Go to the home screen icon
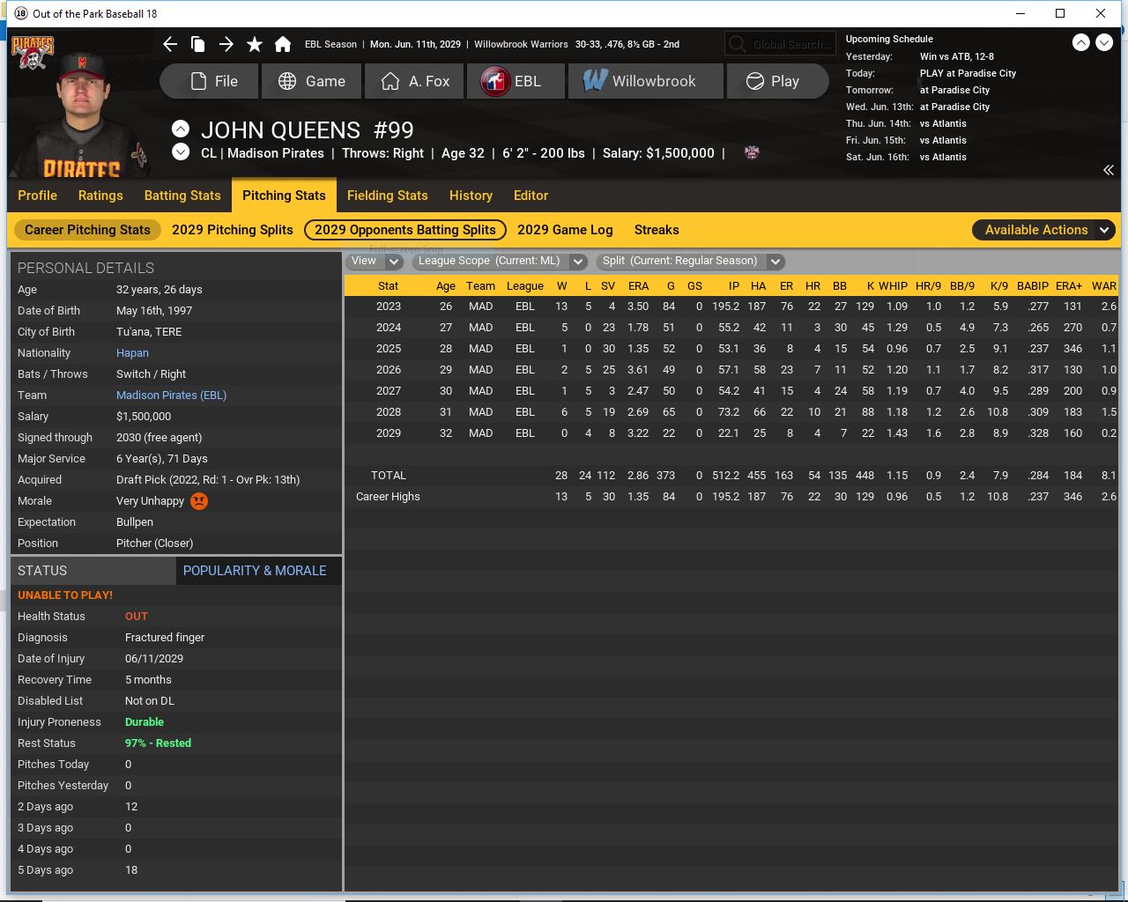Image resolution: width=1128 pixels, height=902 pixels. pyautogui.click(x=283, y=44)
